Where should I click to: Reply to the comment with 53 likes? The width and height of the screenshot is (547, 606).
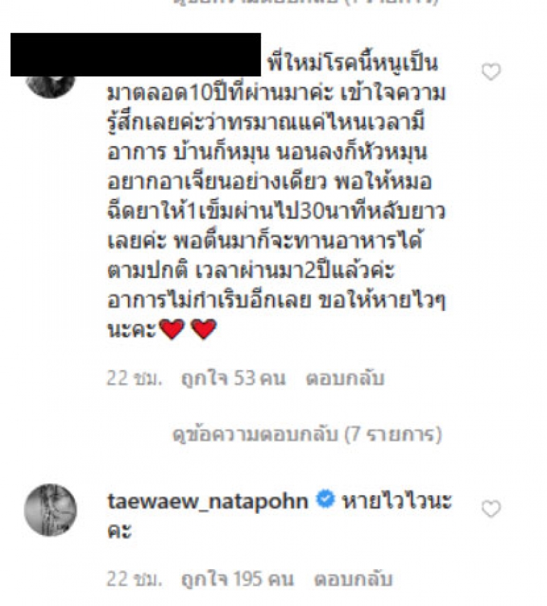pyautogui.click(x=345, y=378)
